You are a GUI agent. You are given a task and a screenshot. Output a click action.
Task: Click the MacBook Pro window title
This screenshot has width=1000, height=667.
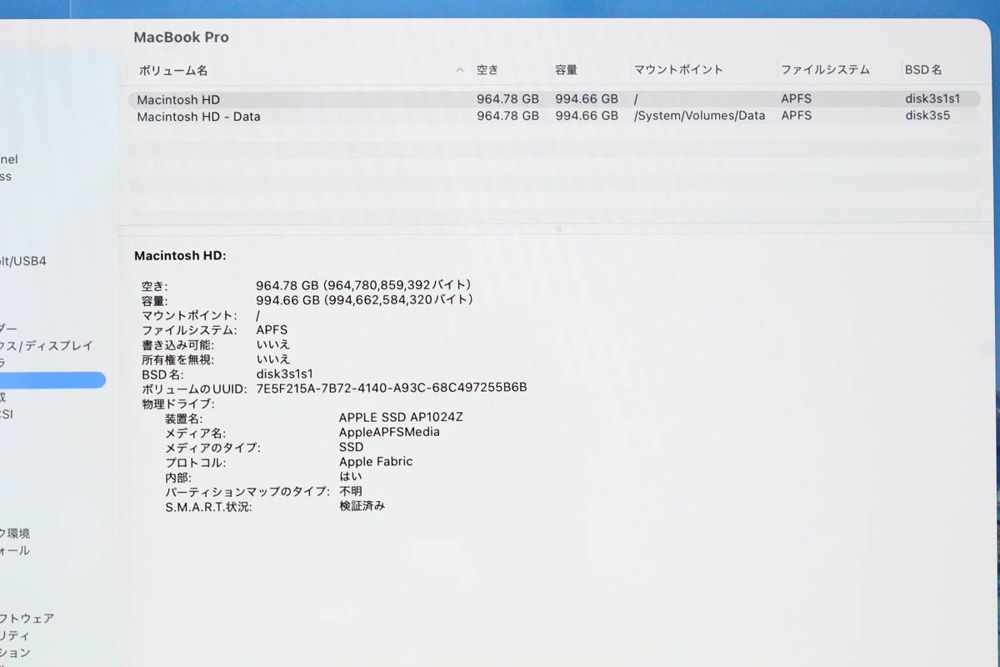tap(181, 38)
